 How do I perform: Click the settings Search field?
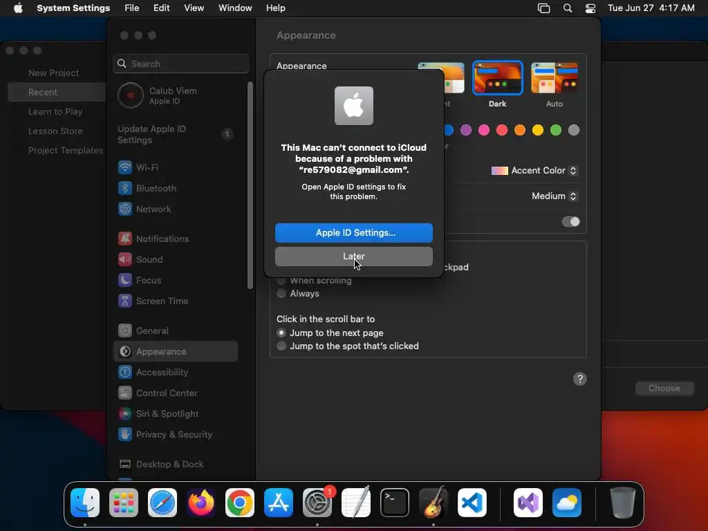pos(180,64)
